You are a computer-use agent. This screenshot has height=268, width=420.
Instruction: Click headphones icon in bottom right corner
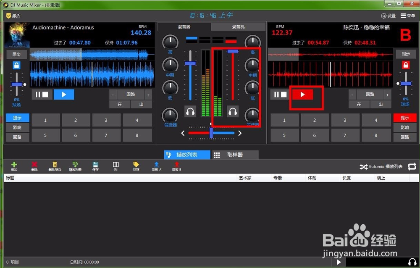click(412, 262)
